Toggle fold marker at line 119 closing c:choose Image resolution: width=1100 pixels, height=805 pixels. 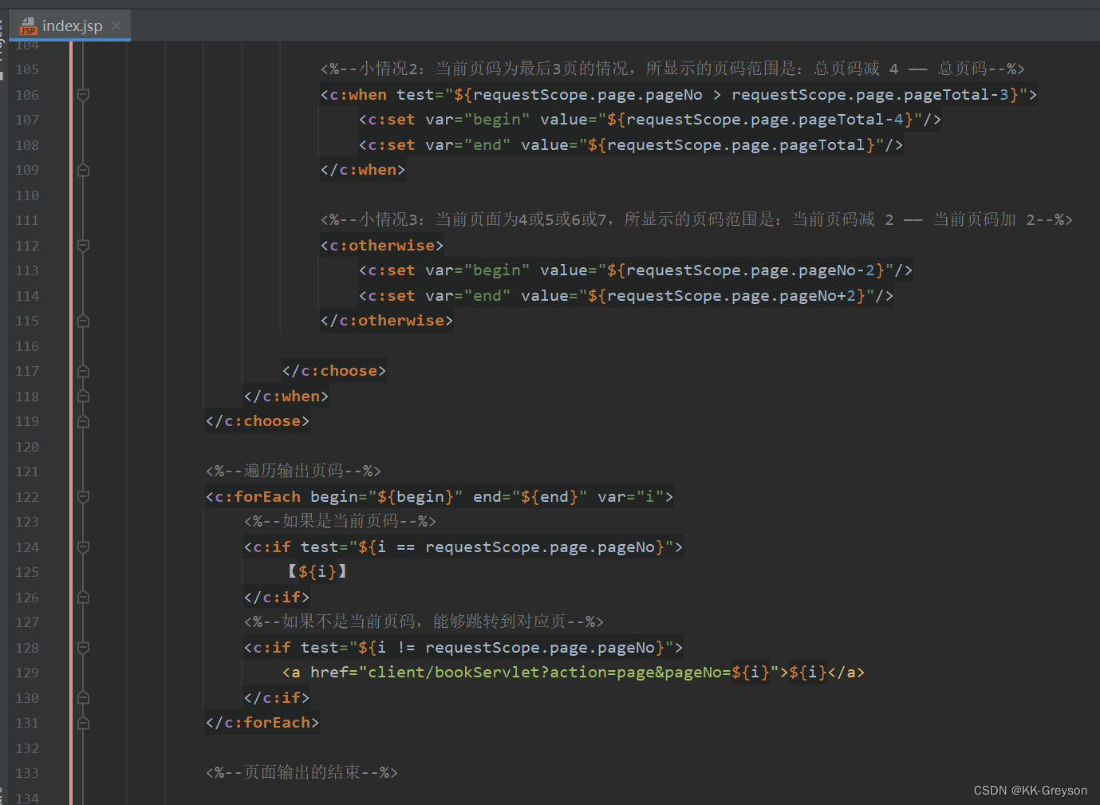click(x=83, y=421)
